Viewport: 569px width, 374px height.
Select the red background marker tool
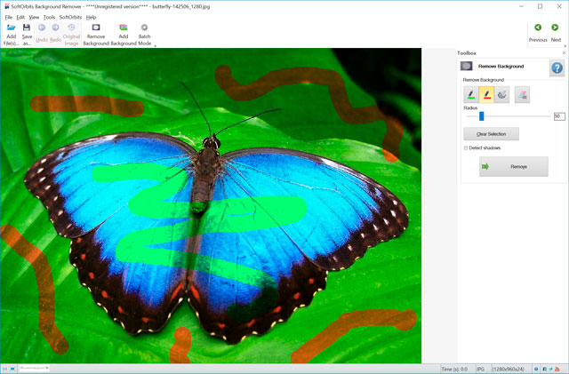[486, 94]
